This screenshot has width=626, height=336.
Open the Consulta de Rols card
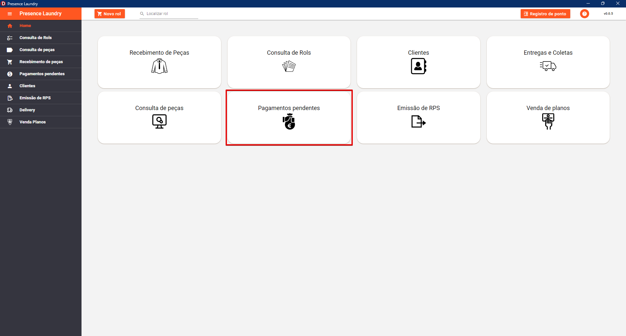pos(289,62)
